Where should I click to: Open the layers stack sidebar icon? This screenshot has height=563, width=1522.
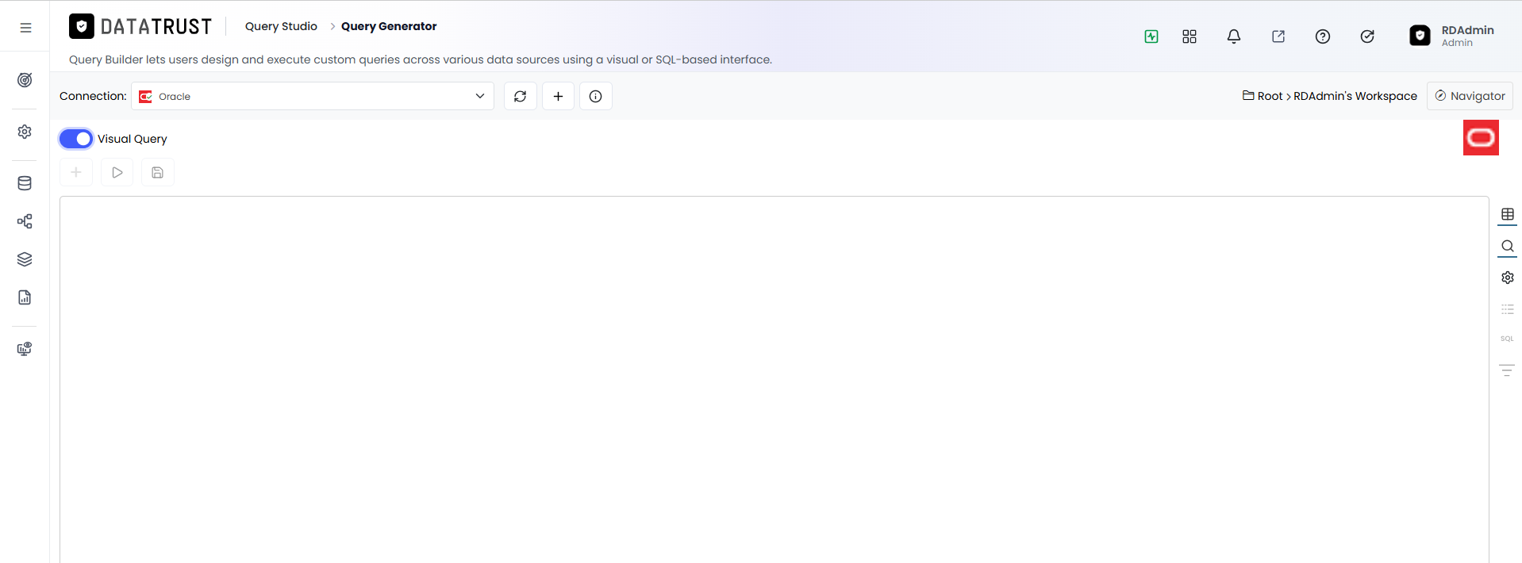pos(25,259)
